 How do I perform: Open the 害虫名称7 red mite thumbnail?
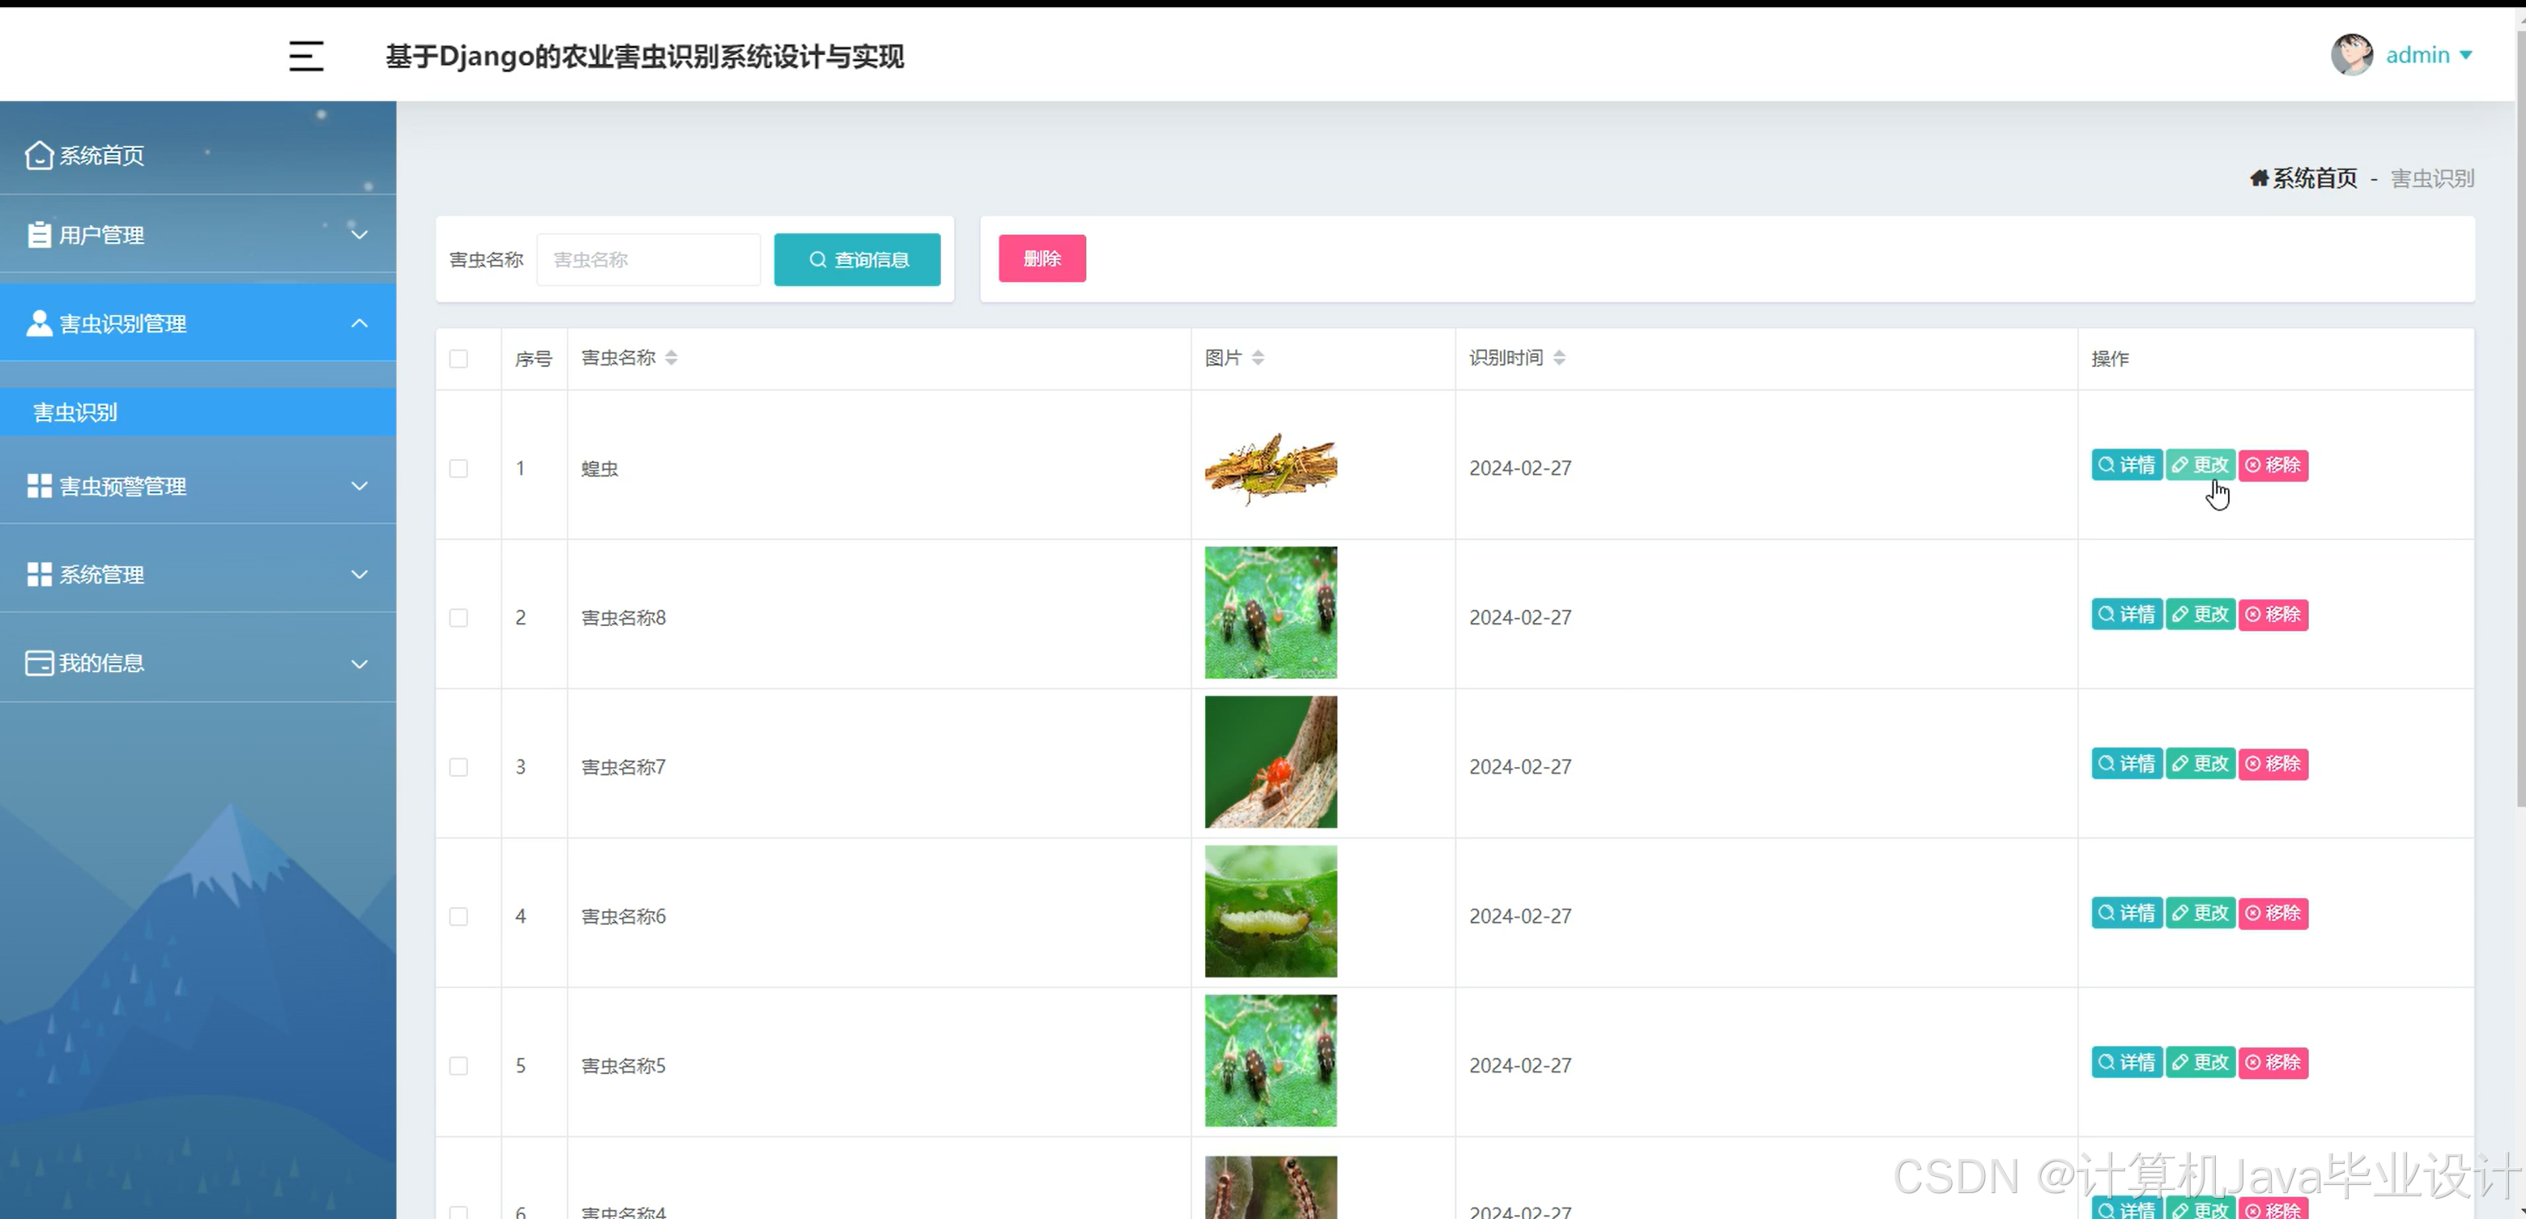pos(1271,762)
